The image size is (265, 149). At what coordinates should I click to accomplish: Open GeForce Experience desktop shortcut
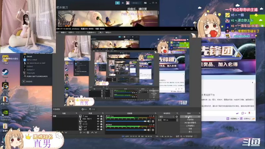pyautogui.click(x=5, y=115)
